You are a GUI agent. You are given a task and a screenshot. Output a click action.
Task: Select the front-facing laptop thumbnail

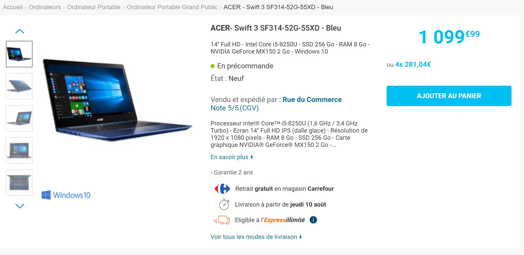tap(19, 150)
